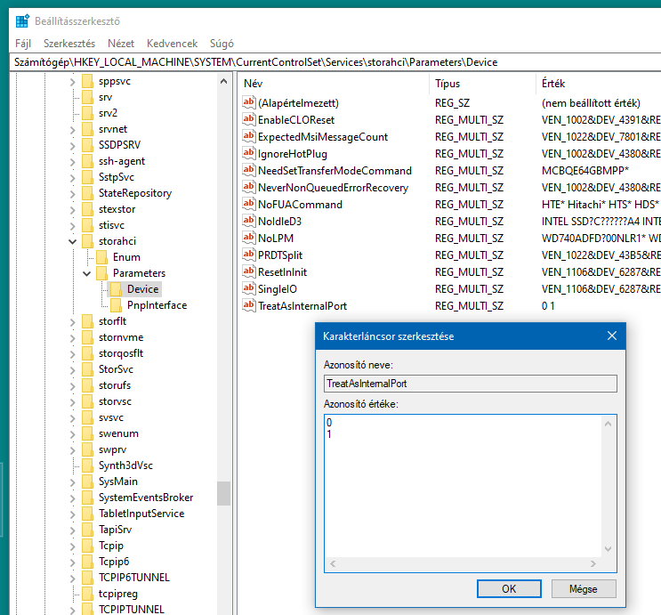
Task: Open the Kedvencek menu
Action: point(172,44)
